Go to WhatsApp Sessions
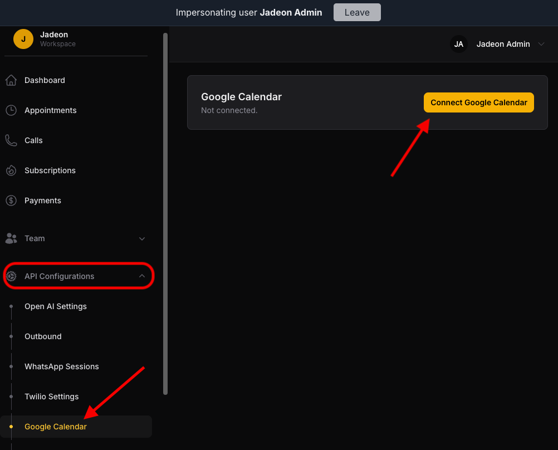Viewport: 558px width, 450px height. (x=62, y=366)
